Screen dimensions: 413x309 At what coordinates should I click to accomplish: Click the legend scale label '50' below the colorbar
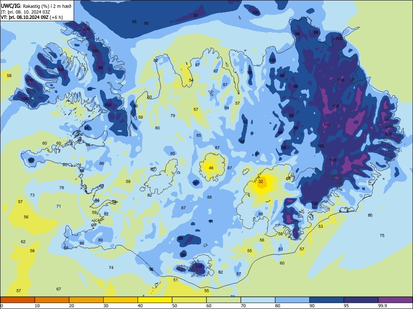[x=174, y=306]
